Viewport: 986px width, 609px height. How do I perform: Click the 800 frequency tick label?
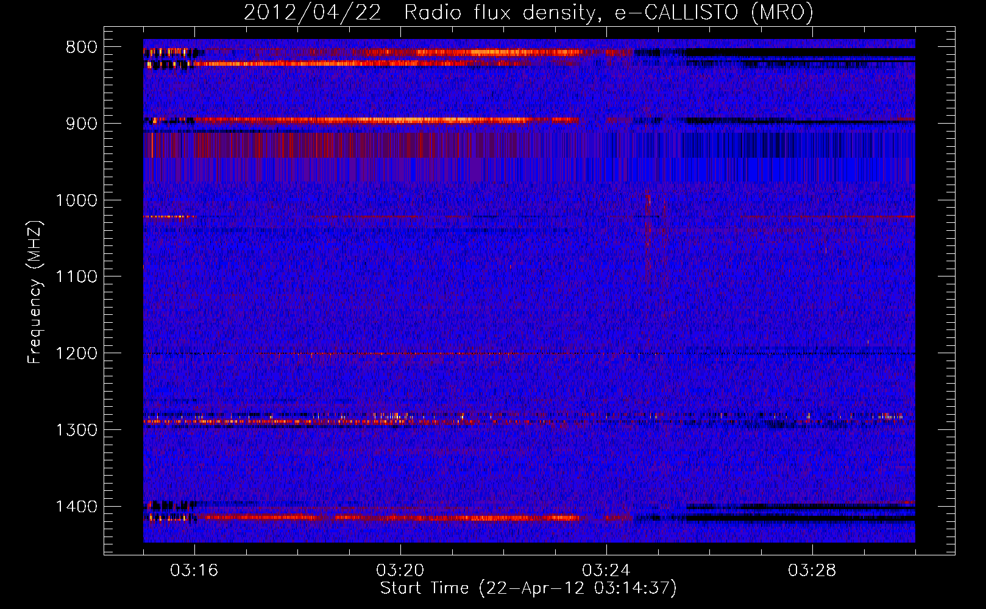(x=81, y=48)
